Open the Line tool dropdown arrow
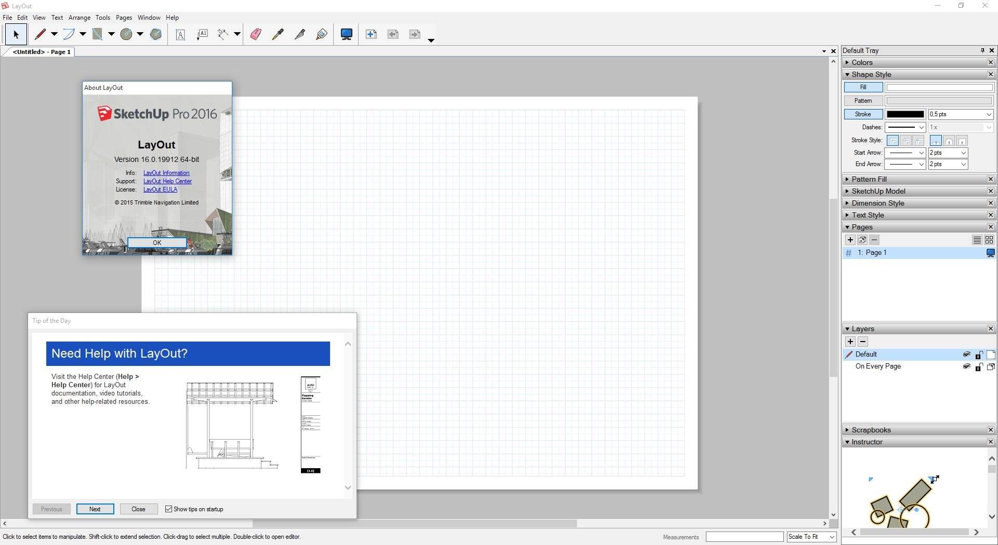Screen dimensions: 998x545 [54, 34]
